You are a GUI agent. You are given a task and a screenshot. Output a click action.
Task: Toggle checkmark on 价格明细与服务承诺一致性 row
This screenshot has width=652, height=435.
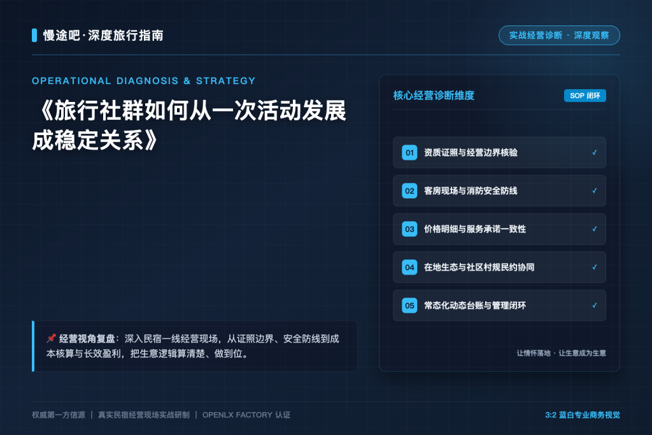pos(595,229)
